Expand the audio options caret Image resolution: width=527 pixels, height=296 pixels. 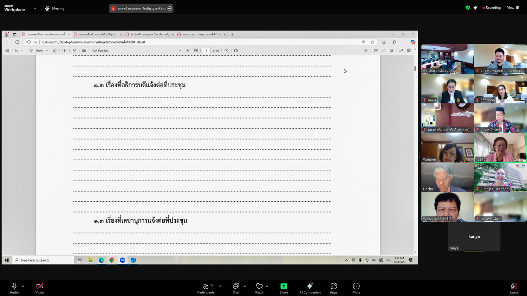click(x=23, y=286)
